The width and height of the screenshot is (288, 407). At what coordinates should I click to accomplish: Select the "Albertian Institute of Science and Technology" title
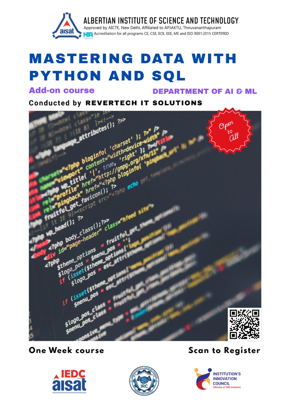161,21
